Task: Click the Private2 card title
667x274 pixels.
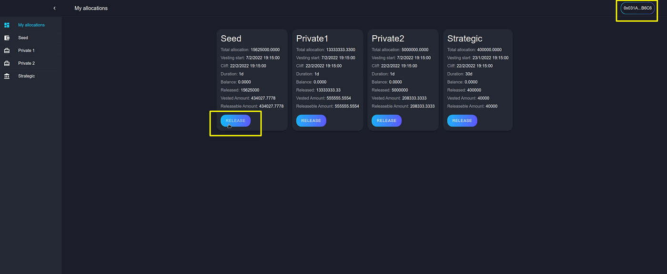Action: tap(388, 39)
